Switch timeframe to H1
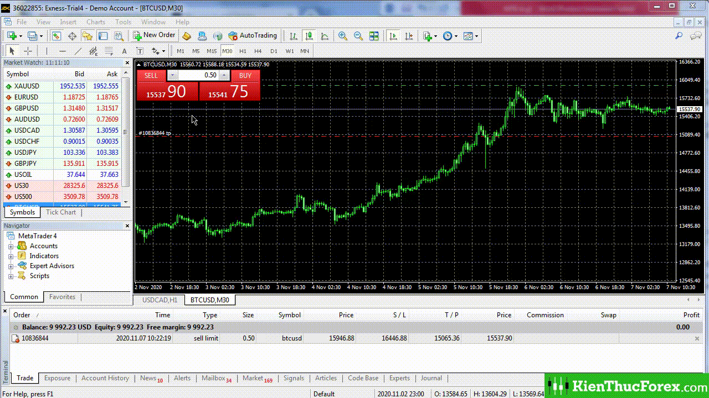The width and height of the screenshot is (709, 398). (243, 51)
